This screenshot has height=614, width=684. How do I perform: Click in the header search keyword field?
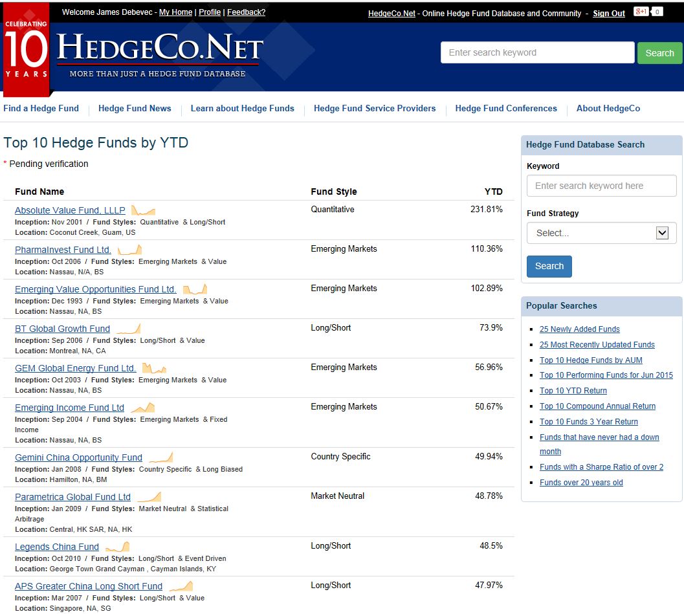[x=537, y=52]
